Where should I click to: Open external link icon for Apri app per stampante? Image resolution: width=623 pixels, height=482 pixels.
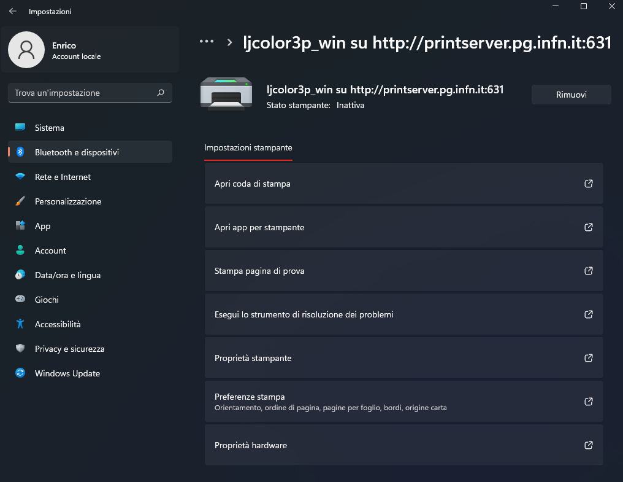589,227
